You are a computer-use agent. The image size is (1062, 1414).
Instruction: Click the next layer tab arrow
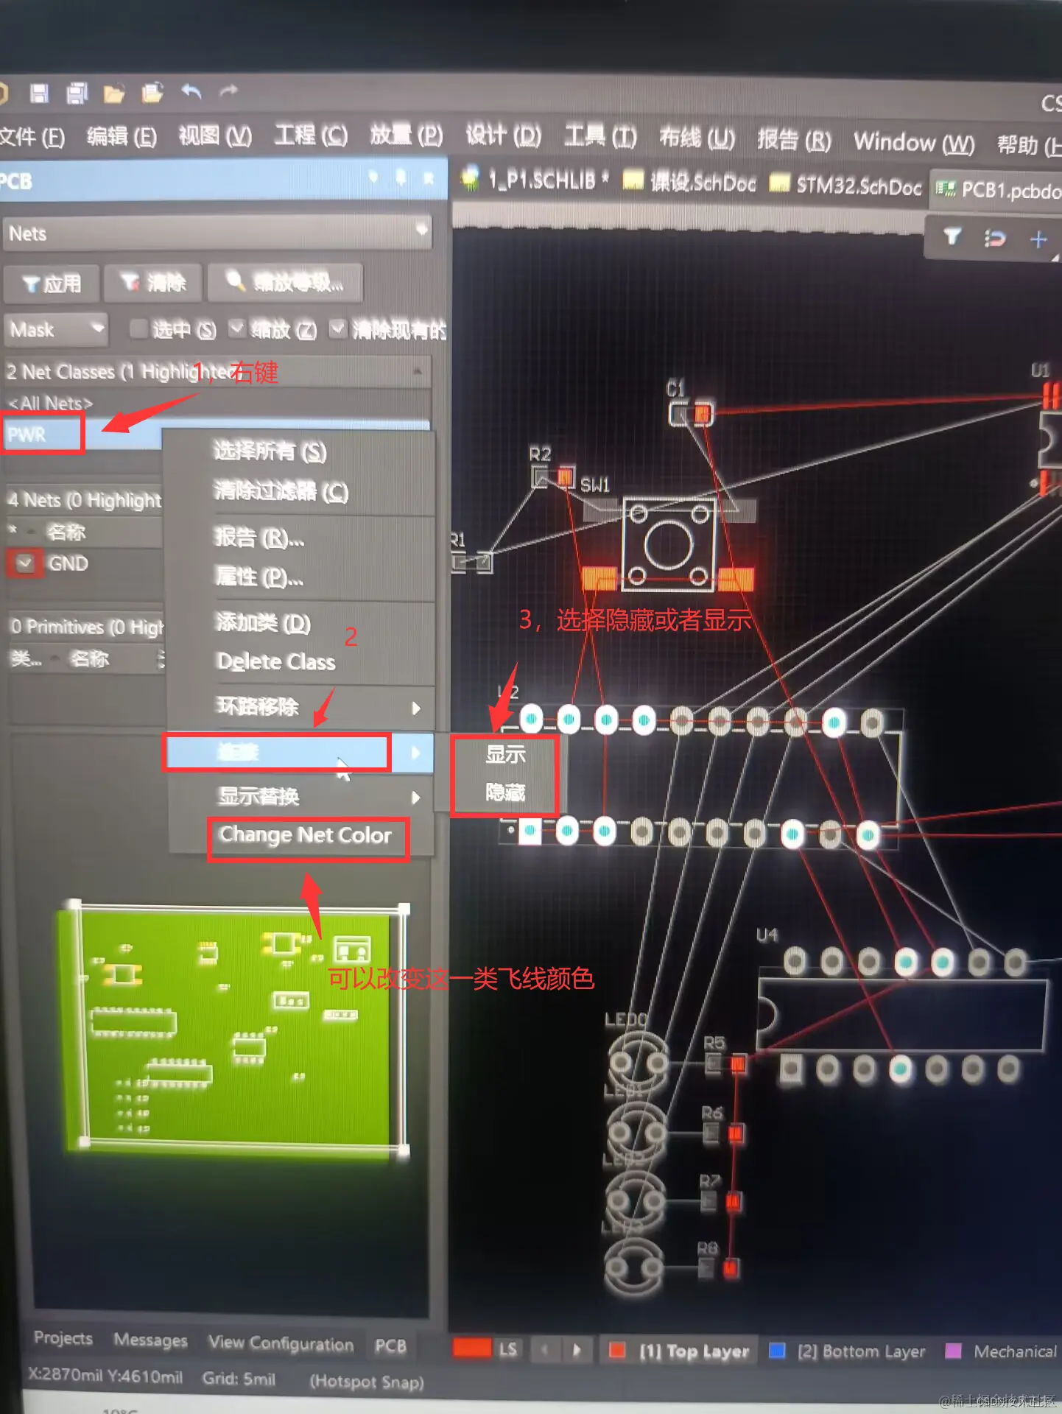click(577, 1349)
